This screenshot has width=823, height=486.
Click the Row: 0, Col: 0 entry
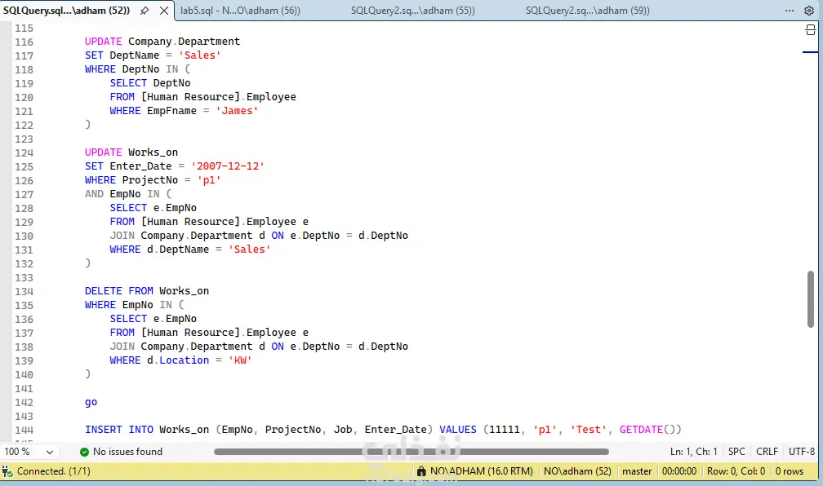(x=736, y=471)
